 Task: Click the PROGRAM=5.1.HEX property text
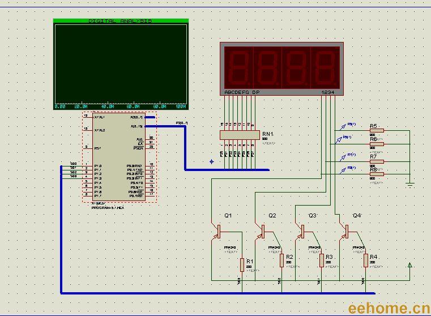pos(108,208)
